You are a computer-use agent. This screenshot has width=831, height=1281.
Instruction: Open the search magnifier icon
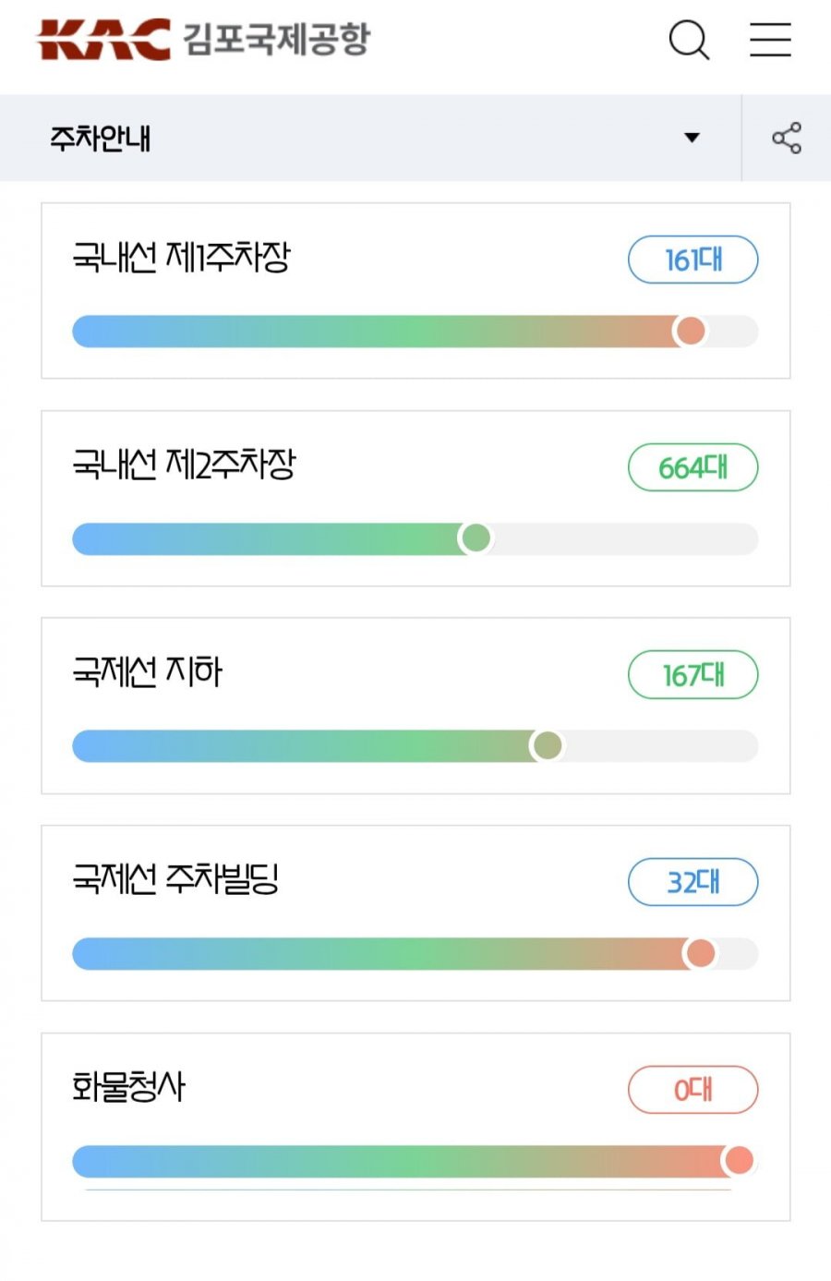[x=689, y=40]
